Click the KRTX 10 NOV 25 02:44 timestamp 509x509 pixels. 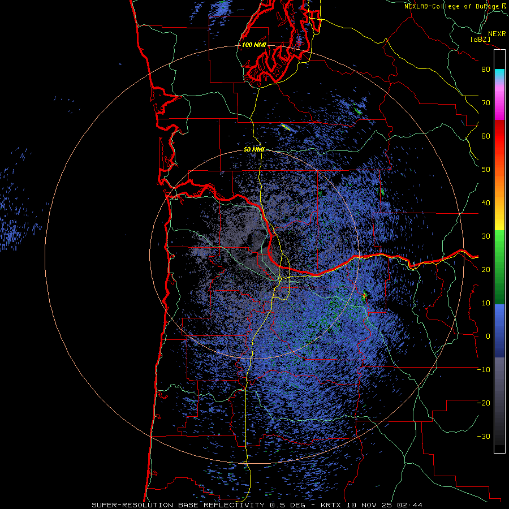point(372,505)
